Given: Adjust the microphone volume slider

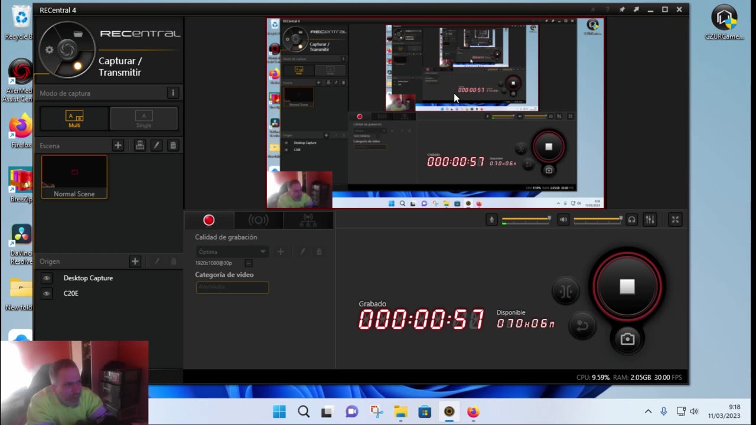Looking at the screenshot, I should click(526, 220).
